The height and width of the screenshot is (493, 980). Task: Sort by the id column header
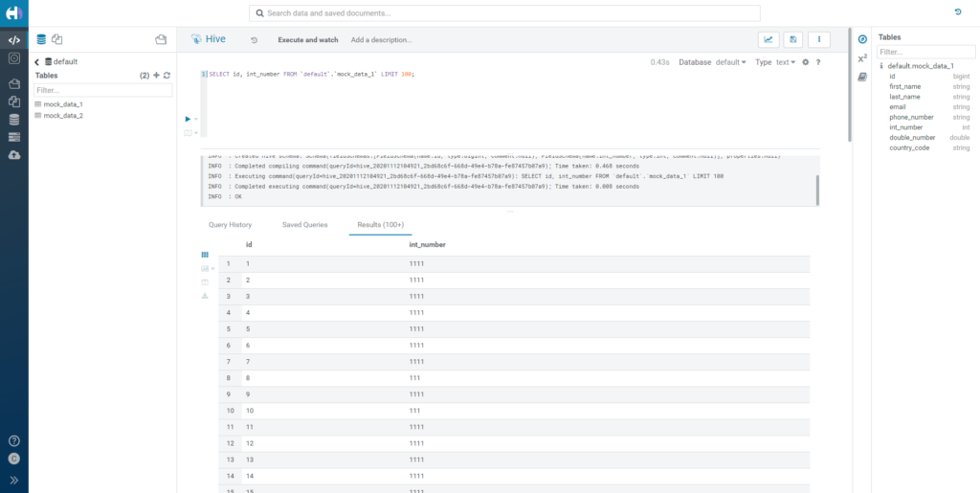249,245
